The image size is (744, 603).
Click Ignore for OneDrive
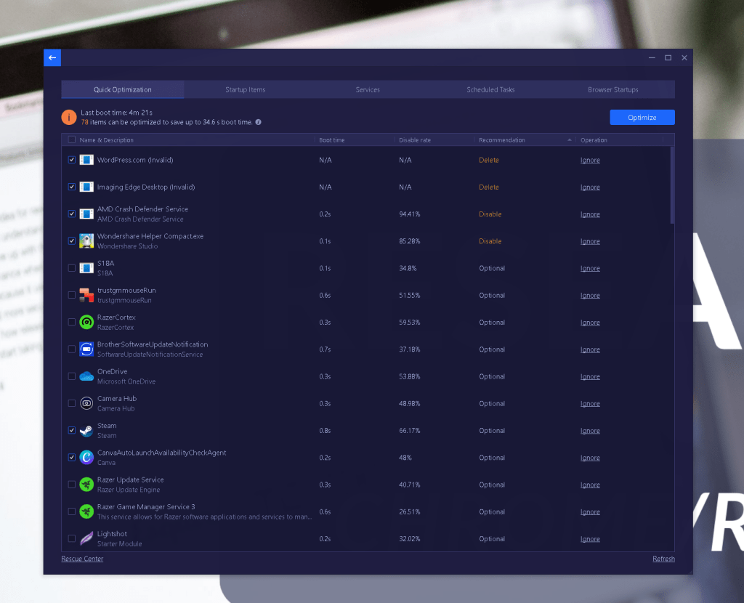tap(590, 377)
